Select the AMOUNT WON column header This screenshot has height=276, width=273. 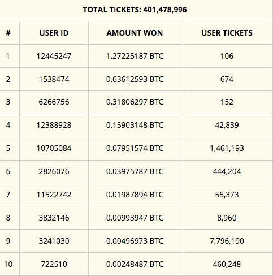(x=135, y=33)
